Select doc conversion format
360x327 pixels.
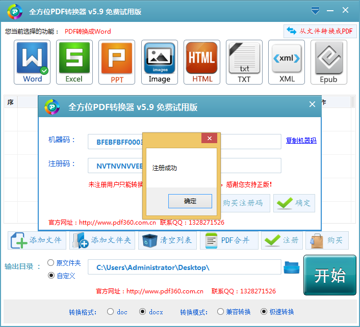[x=111, y=311]
